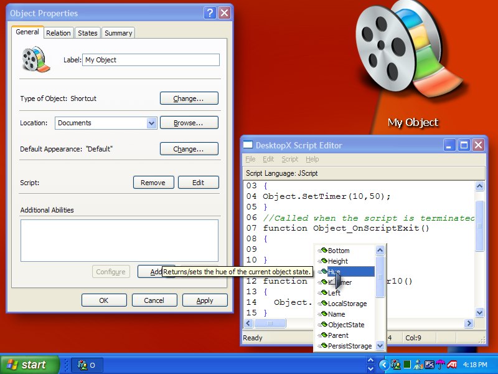Select Hue in the autocomplete list
The width and height of the screenshot is (498, 374).
(x=350, y=271)
